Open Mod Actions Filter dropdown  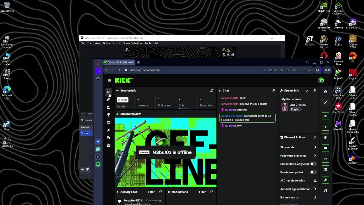(202, 192)
